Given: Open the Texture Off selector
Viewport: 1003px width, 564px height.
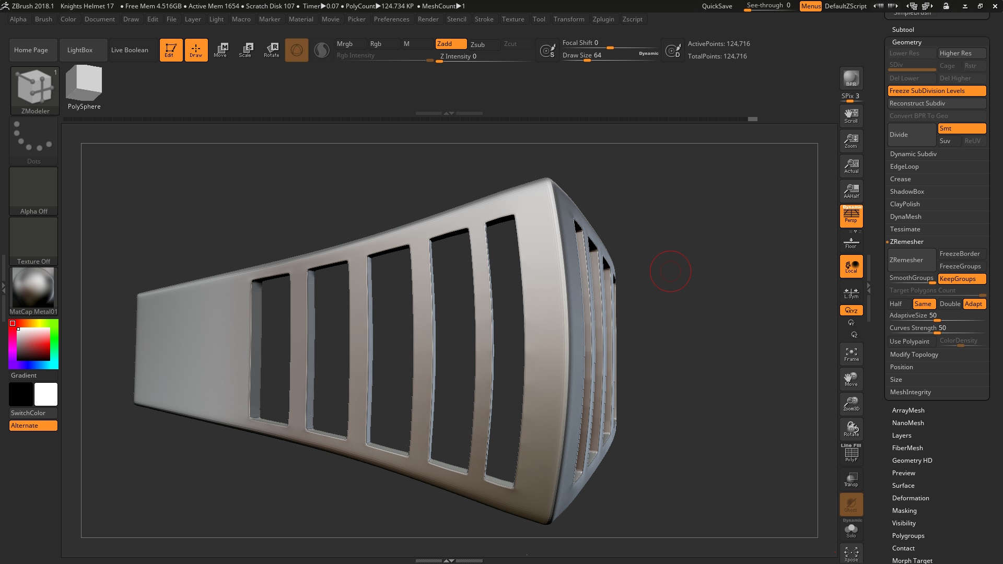Looking at the screenshot, I should coord(33,241).
